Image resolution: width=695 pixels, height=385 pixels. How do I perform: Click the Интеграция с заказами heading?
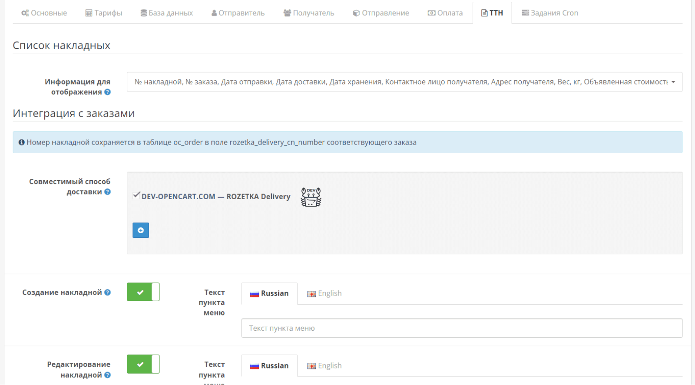[x=74, y=113]
